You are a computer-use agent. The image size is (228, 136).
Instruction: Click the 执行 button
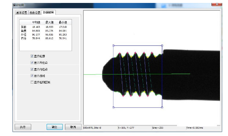coord(23,127)
